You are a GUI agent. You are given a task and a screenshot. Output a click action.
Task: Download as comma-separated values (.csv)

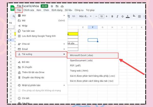coord(93,76)
